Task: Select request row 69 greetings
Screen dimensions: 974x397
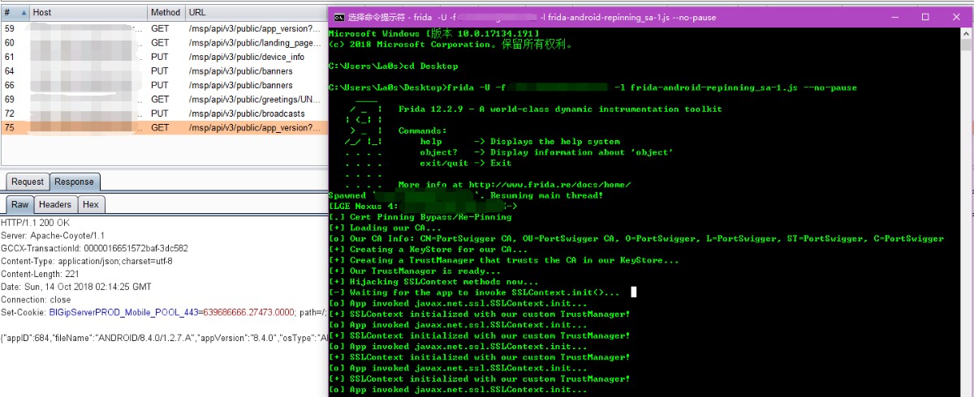Action: click(164, 99)
